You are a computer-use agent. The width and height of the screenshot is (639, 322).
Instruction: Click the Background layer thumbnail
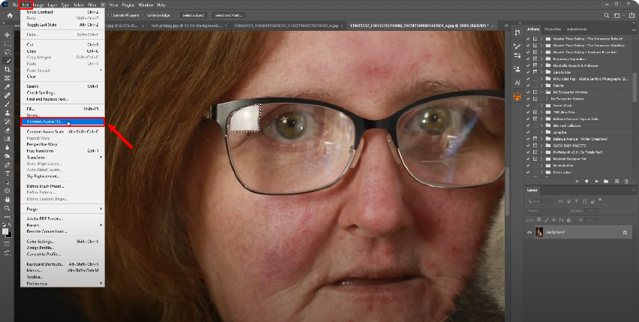click(x=539, y=232)
